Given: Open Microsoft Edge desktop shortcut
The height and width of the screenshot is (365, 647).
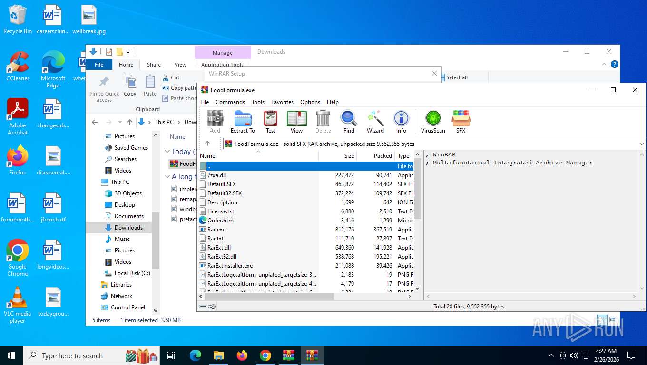Looking at the screenshot, I should [x=53, y=69].
